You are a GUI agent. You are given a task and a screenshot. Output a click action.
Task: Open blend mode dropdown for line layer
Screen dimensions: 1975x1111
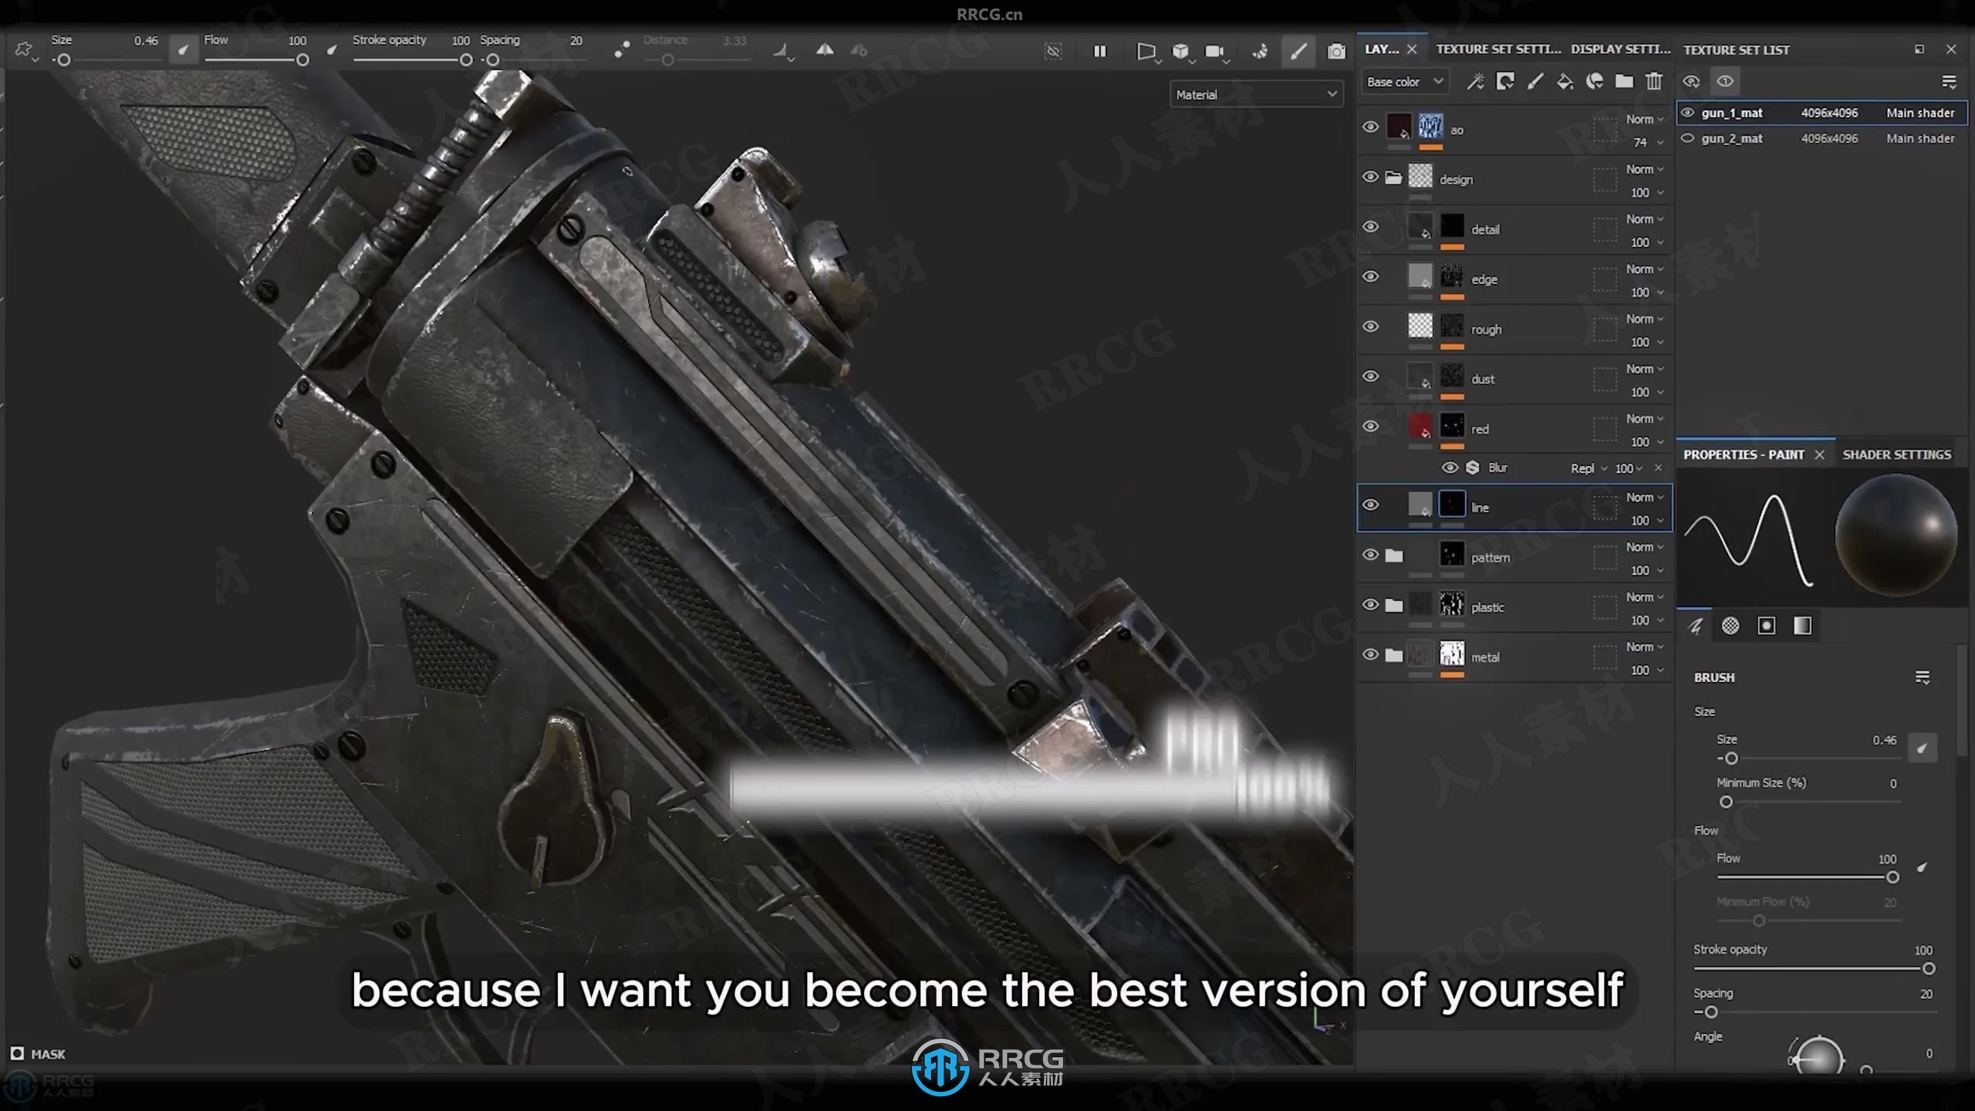tap(1645, 497)
